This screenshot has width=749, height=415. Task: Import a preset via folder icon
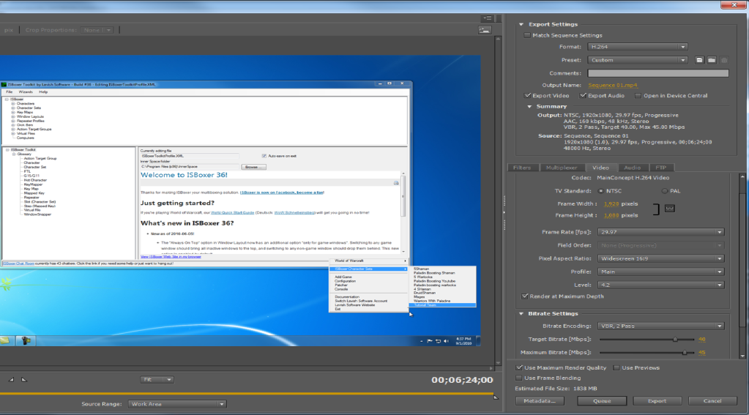coord(712,60)
